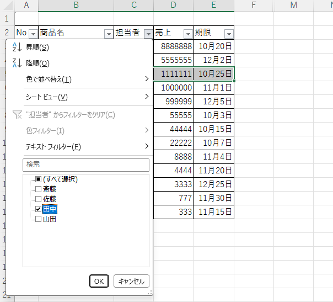Viewport: 333px width, 302px height.
Task: Select cell with value 8888
Action: [x=173, y=157]
